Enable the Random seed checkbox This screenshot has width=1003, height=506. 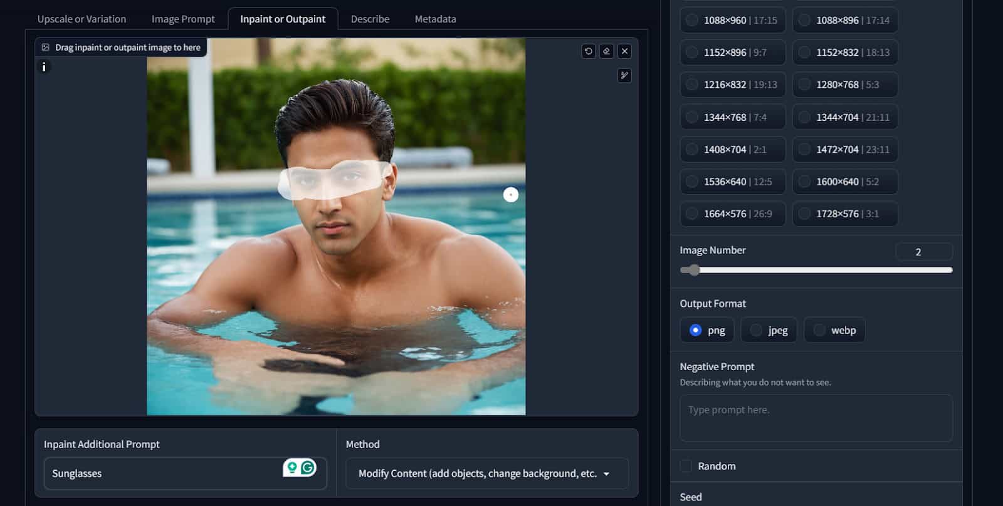coord(686,466)
